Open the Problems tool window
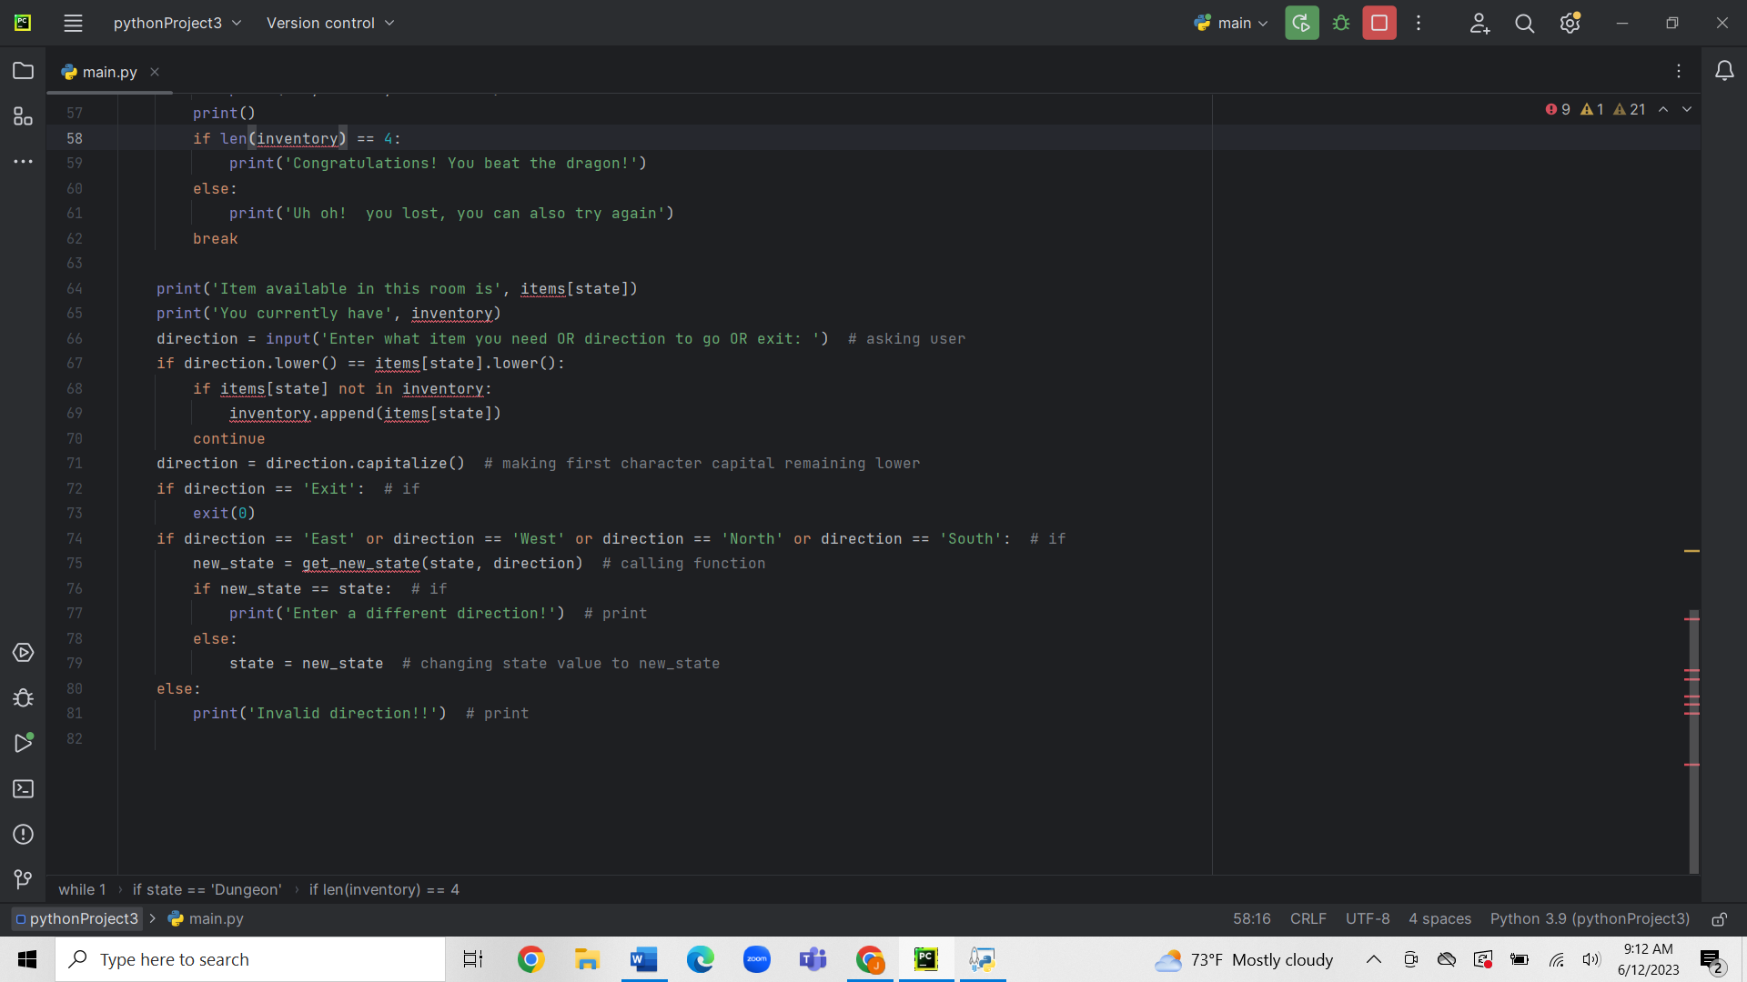The image size is (1747, 982). 24,834
